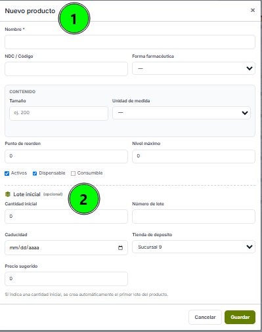Click the Cantidad inicial field

click(66, 217)
